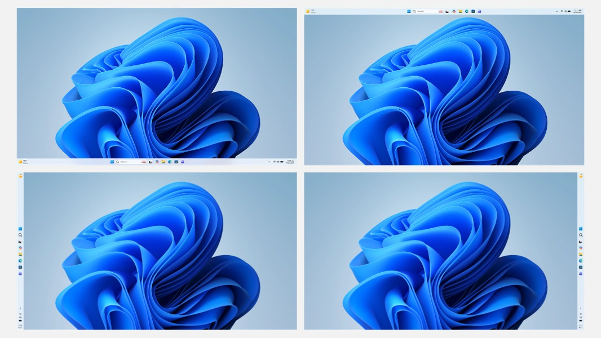The height and width of the screenshot is (338, 601).
Task: Open the Start menu on the bottom taskbar
Action: point(112,162)
